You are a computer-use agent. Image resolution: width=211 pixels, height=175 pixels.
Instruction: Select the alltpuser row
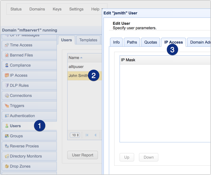tap(76, 67)
